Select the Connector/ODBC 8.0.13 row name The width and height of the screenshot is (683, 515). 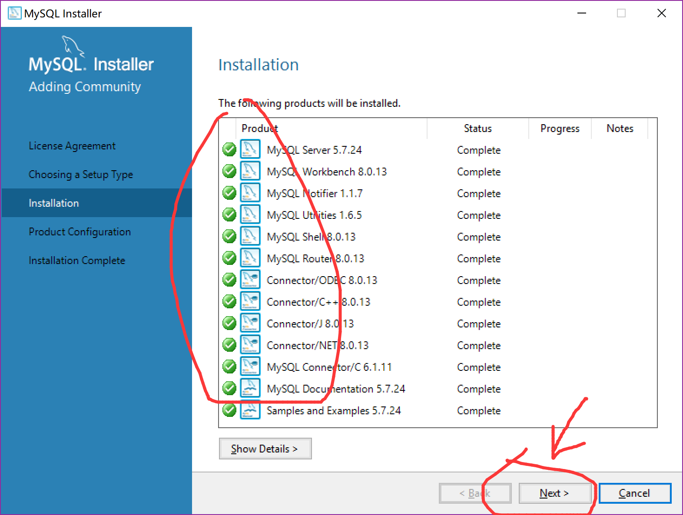point(322,281)
